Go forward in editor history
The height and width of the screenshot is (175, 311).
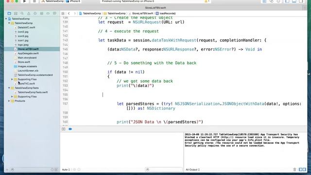(74, 14)
